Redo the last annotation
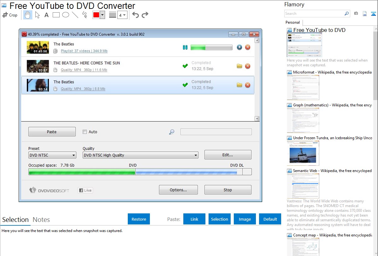The height and width of the screenshot is (256, 378). pos(145,15)
